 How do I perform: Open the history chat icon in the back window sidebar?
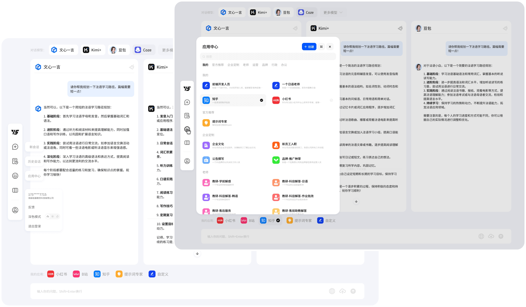(x=15, y=161)
